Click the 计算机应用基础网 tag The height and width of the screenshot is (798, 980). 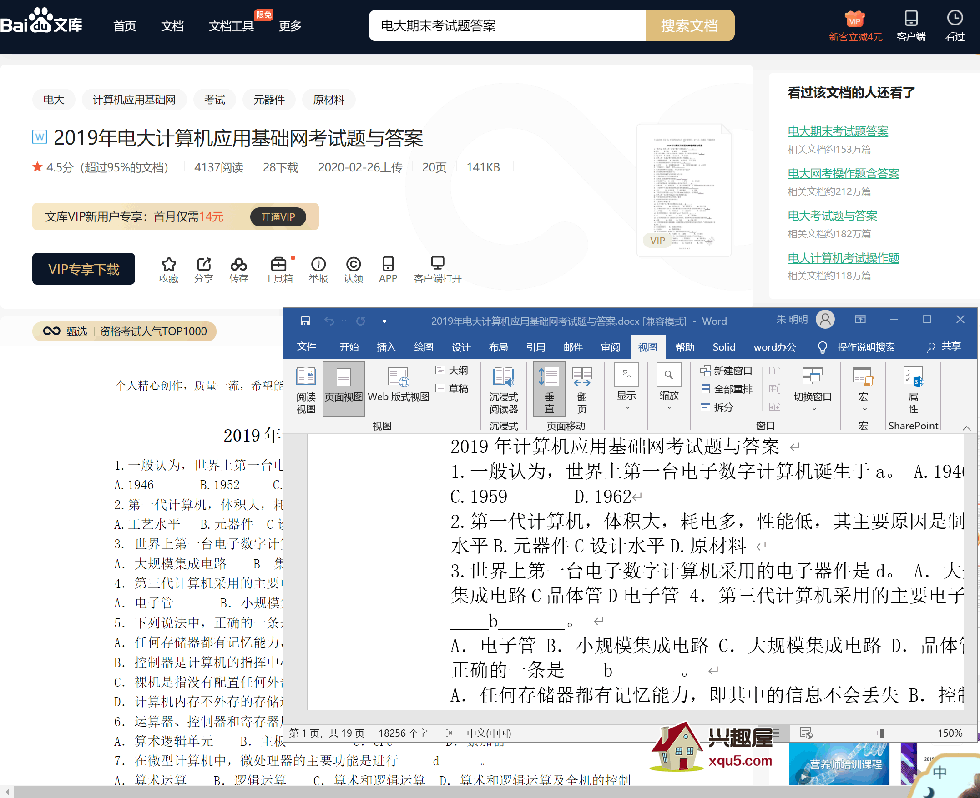click(x=134, y=100)
